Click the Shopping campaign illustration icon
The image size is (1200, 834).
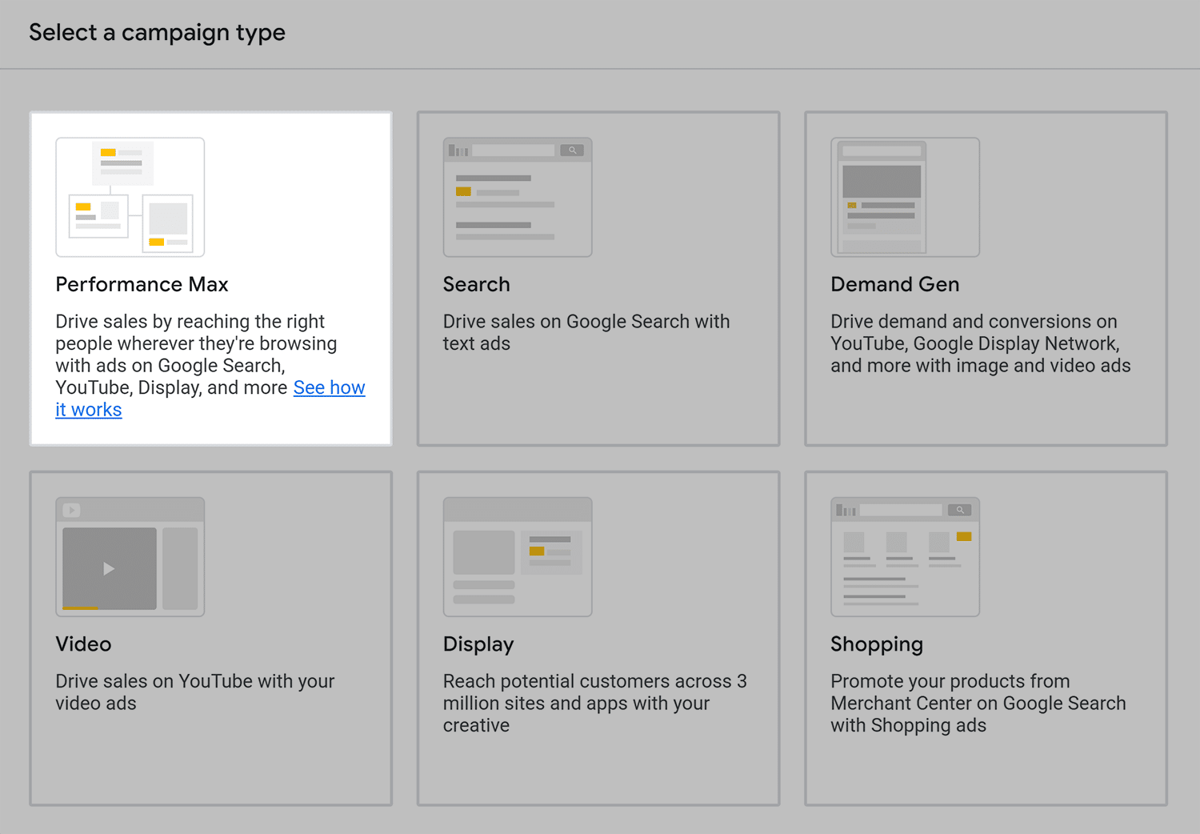[x=905, y=557]
